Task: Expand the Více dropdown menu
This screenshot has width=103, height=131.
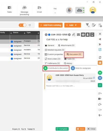Action: [55, 11]
